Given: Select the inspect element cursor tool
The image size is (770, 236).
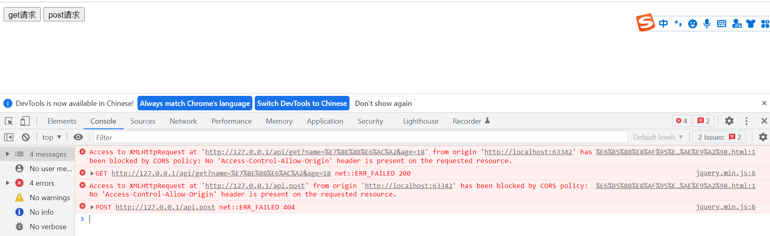Looking at the screenshot, I should point(8,121).
